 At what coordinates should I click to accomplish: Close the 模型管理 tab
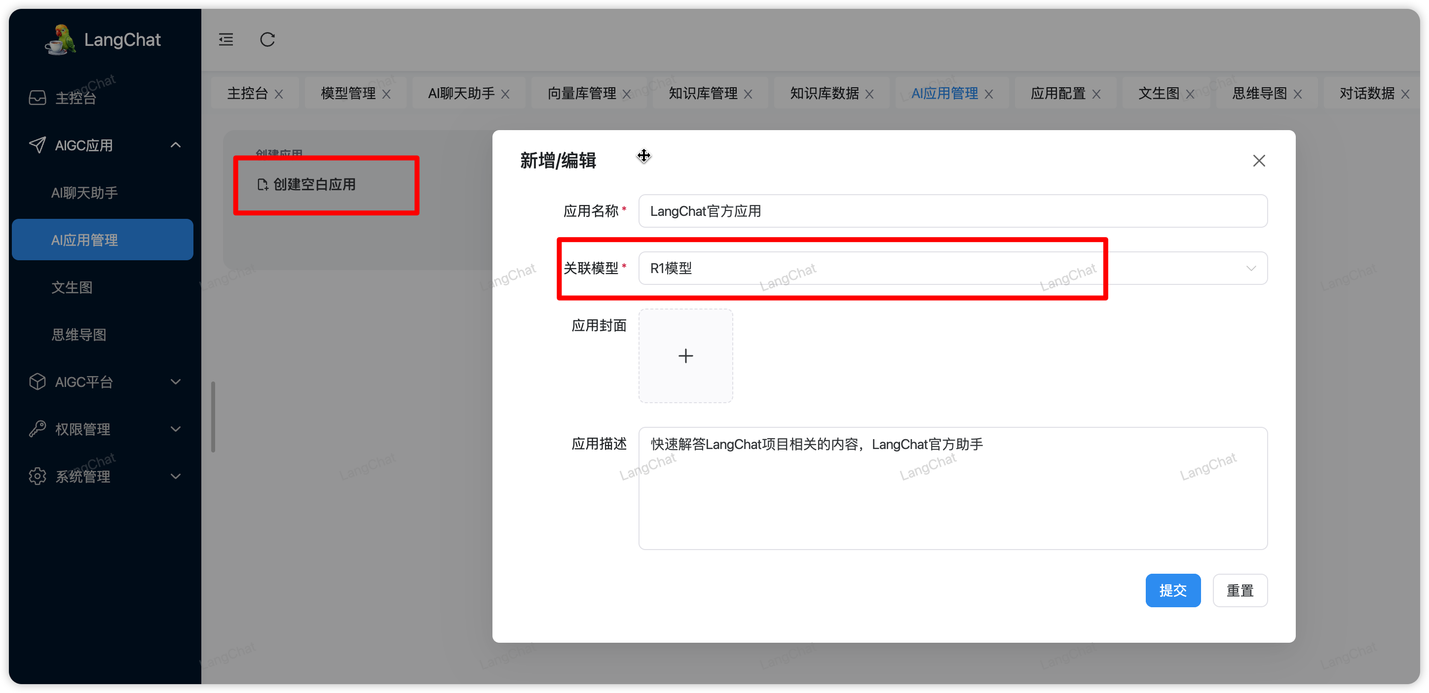387,94
